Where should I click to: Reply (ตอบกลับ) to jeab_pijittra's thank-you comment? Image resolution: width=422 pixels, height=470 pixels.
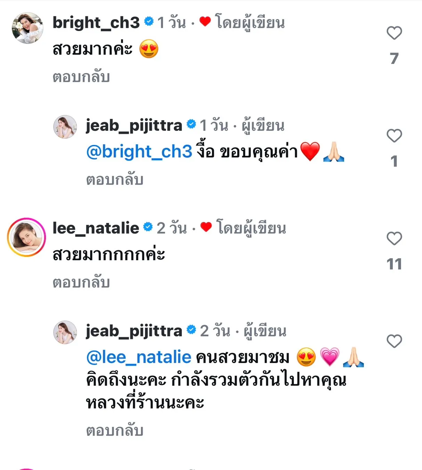pyautogui.click(x=115, y=180)
